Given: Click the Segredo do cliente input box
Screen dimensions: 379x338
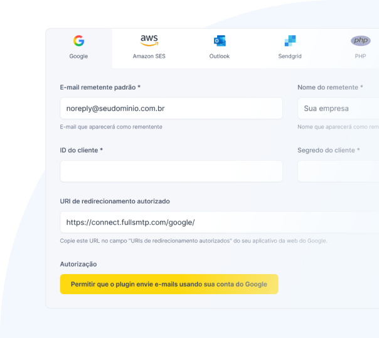Looking at the screenshot, I should [x=338, y=171].
